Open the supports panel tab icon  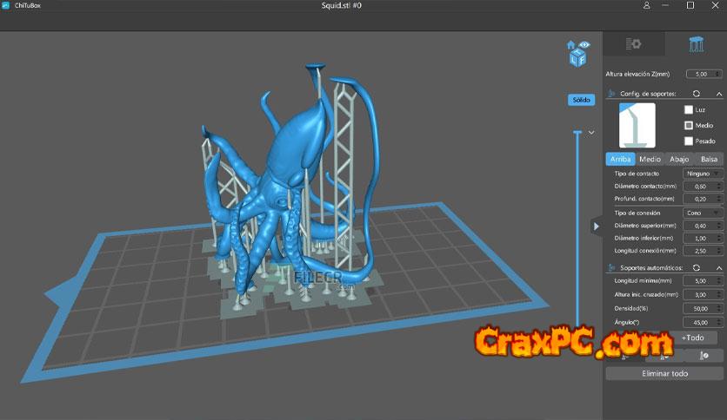coord(696,44)
